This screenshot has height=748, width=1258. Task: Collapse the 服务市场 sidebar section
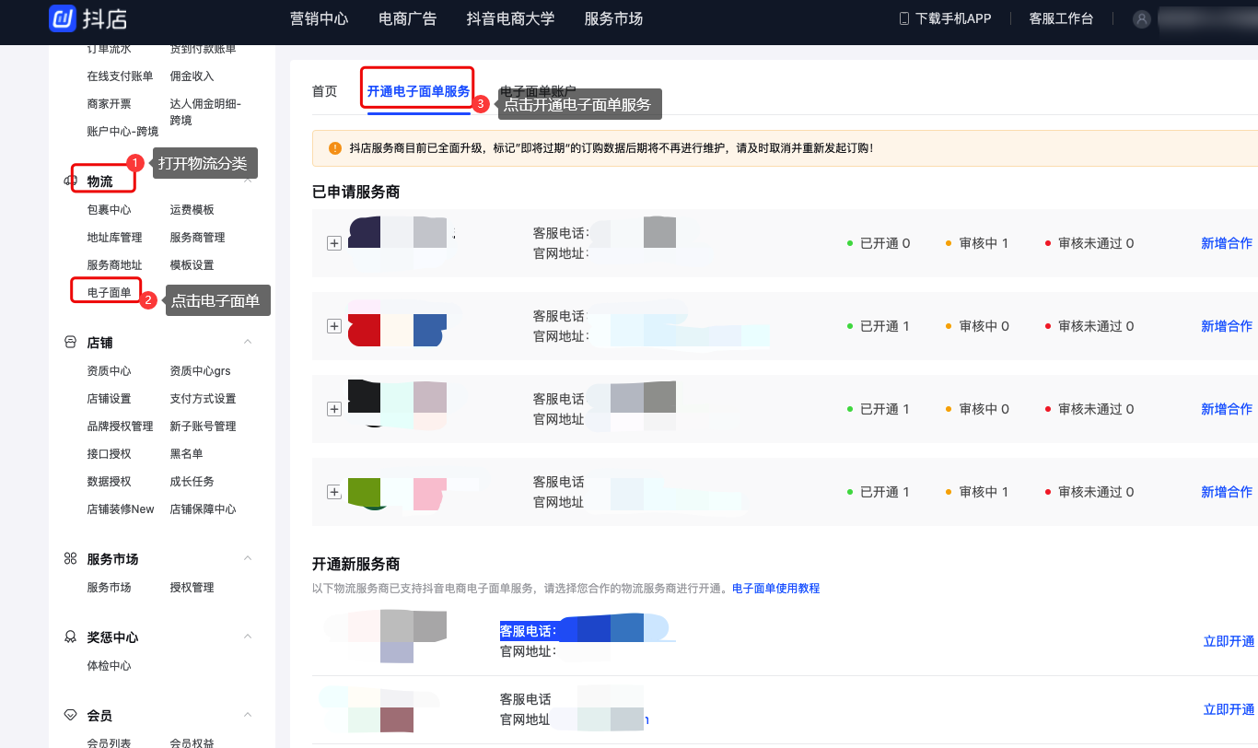(247, 559)
